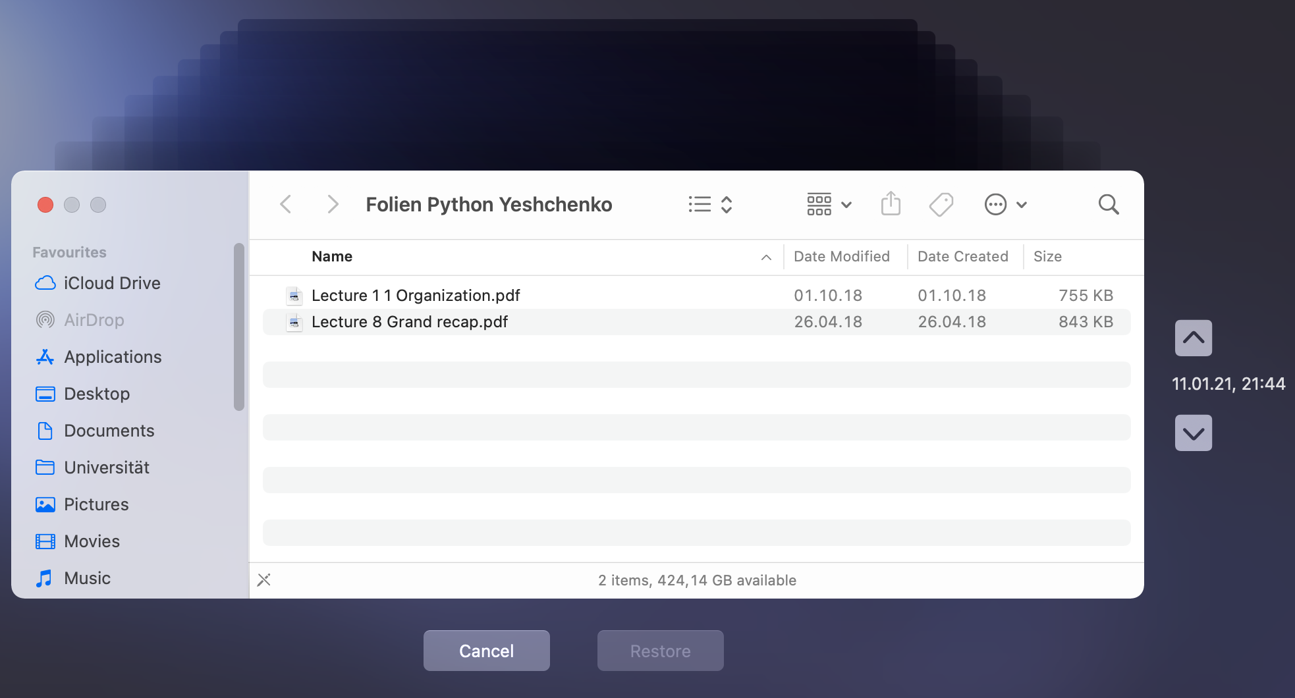Open Documents folder in sidebar
The height and width of the screenshot is (698, 1295).
(95, 431)
